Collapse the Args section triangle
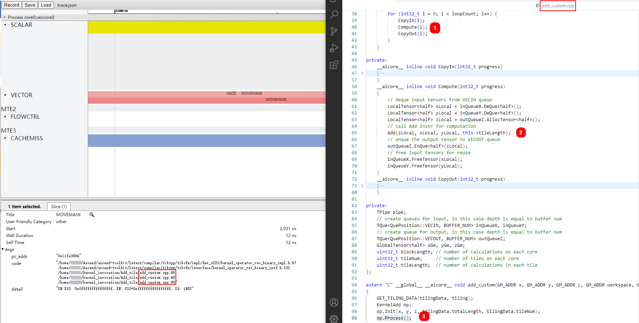The height and width of the screenshot is (323, 639). (3, 249)
